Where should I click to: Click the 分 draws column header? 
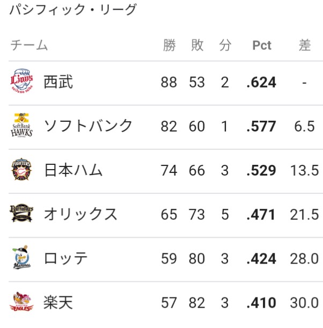click(225, 45)
